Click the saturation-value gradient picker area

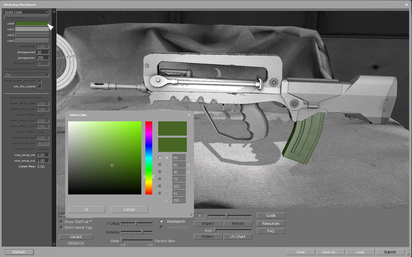pos(105,158)
